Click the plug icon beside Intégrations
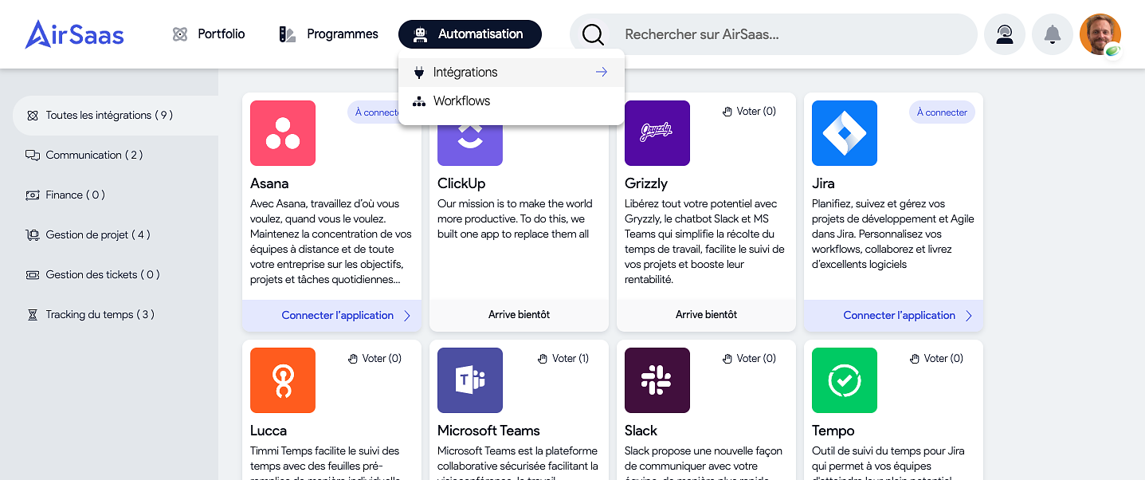 click(x=419, y=73)
